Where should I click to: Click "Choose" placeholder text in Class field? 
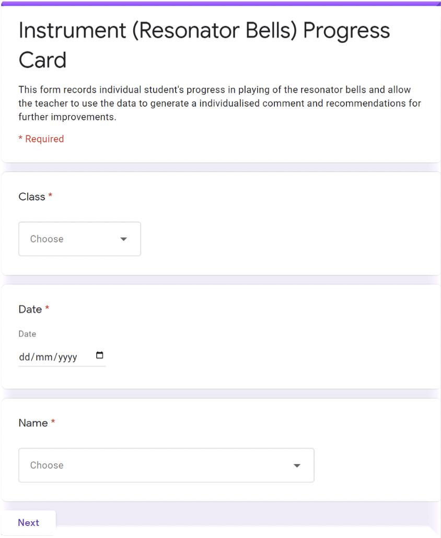[47, 239]
